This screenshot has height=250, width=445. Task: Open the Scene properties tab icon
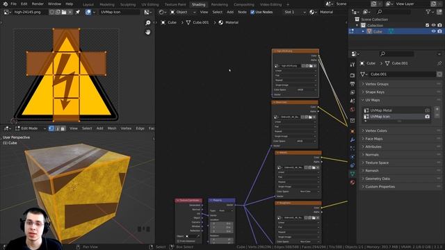click(x=353, y=101)
